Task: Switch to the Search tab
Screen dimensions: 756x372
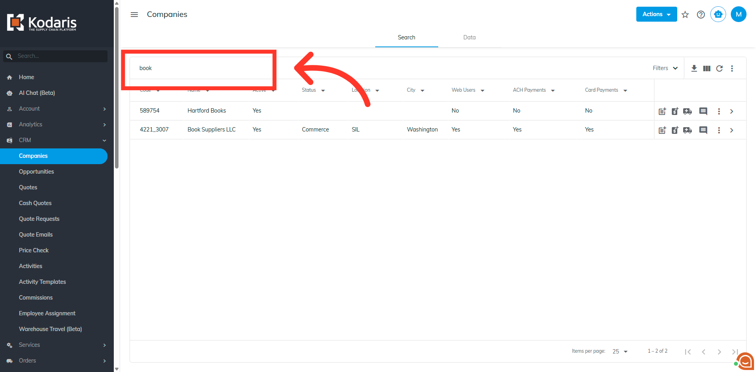Action: [x=406, y=37]
